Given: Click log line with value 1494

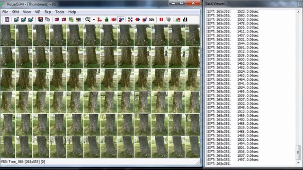Looking at the screenshot, I should [232, 144].
